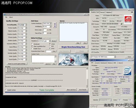This screenshot has width=136, height=108.
Task: Open the Sound Quality dropdown
Action: click(26, 59)
